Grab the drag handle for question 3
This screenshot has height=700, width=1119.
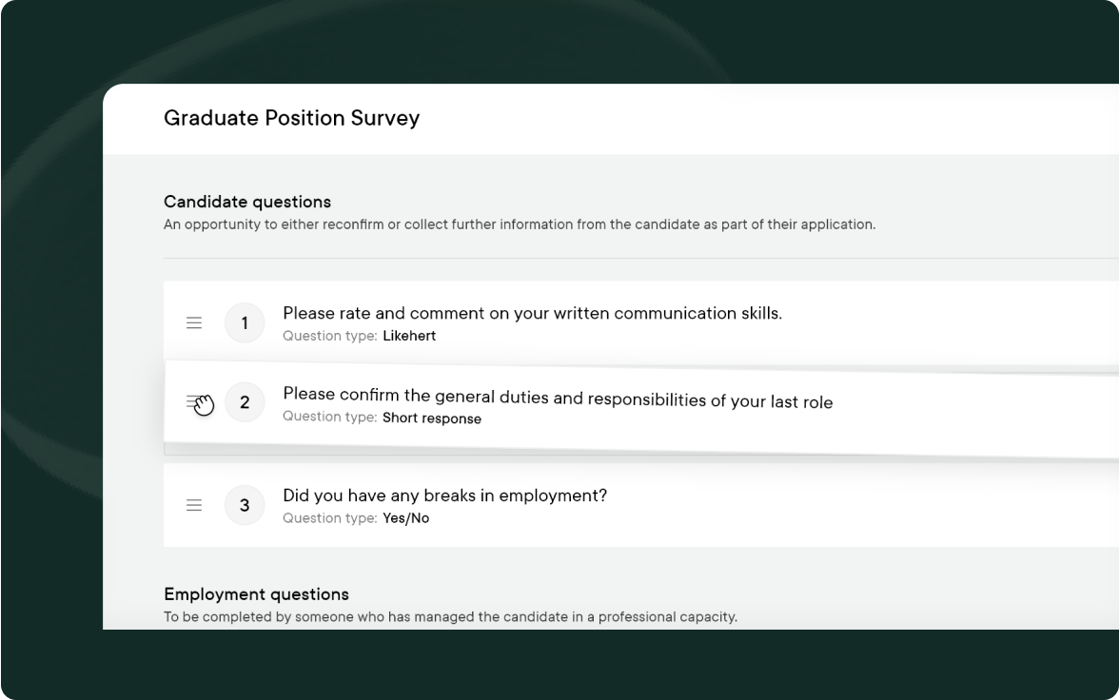pos(194,505)
